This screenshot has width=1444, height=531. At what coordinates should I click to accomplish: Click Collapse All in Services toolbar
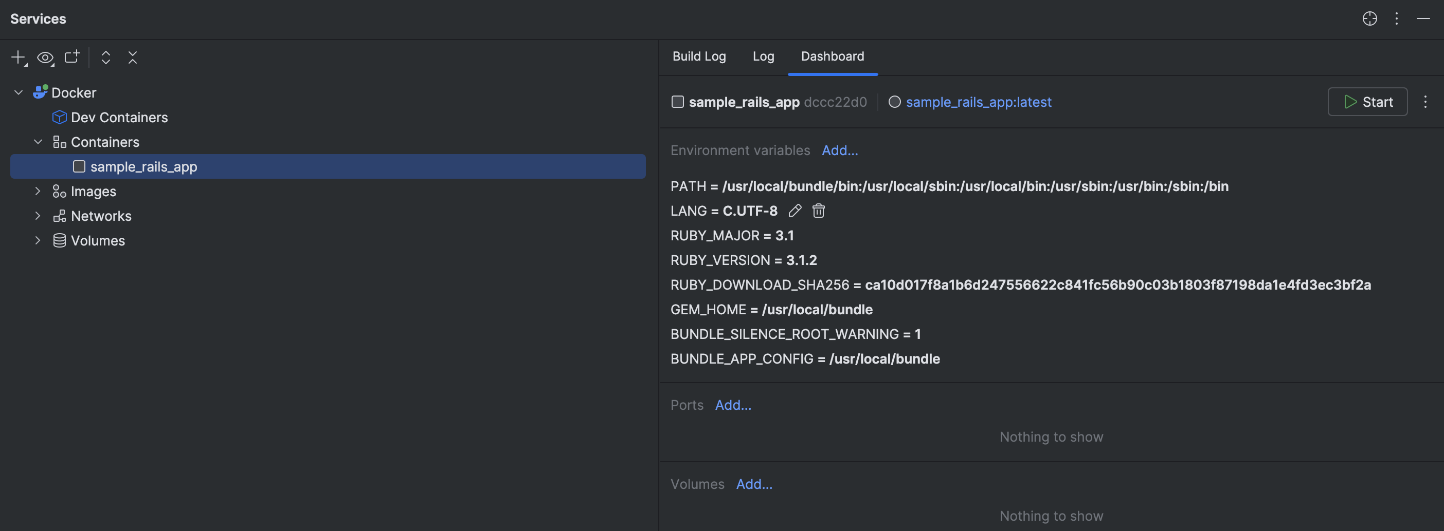[132, 57]
